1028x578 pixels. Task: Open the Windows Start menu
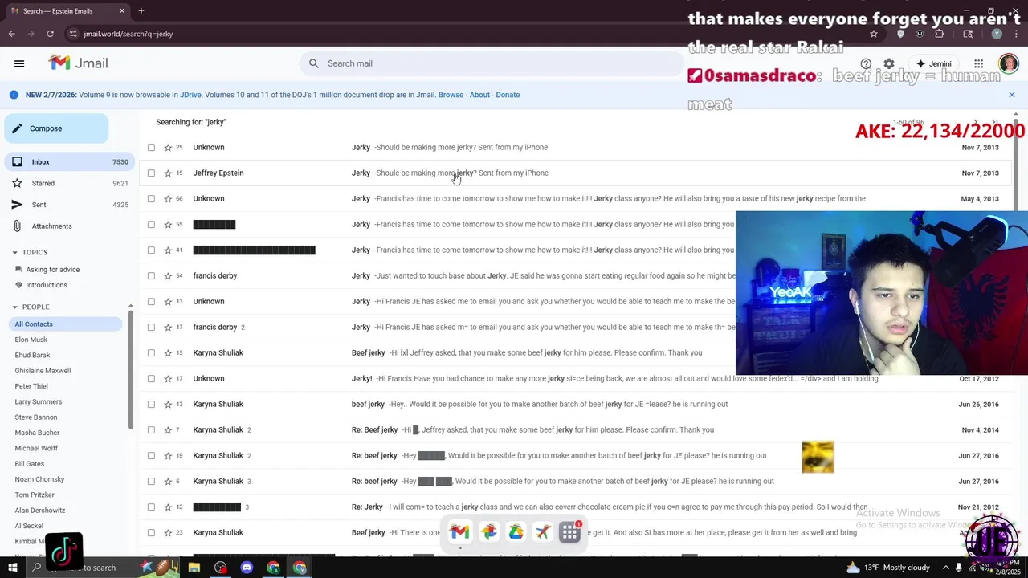click(12, 568)
